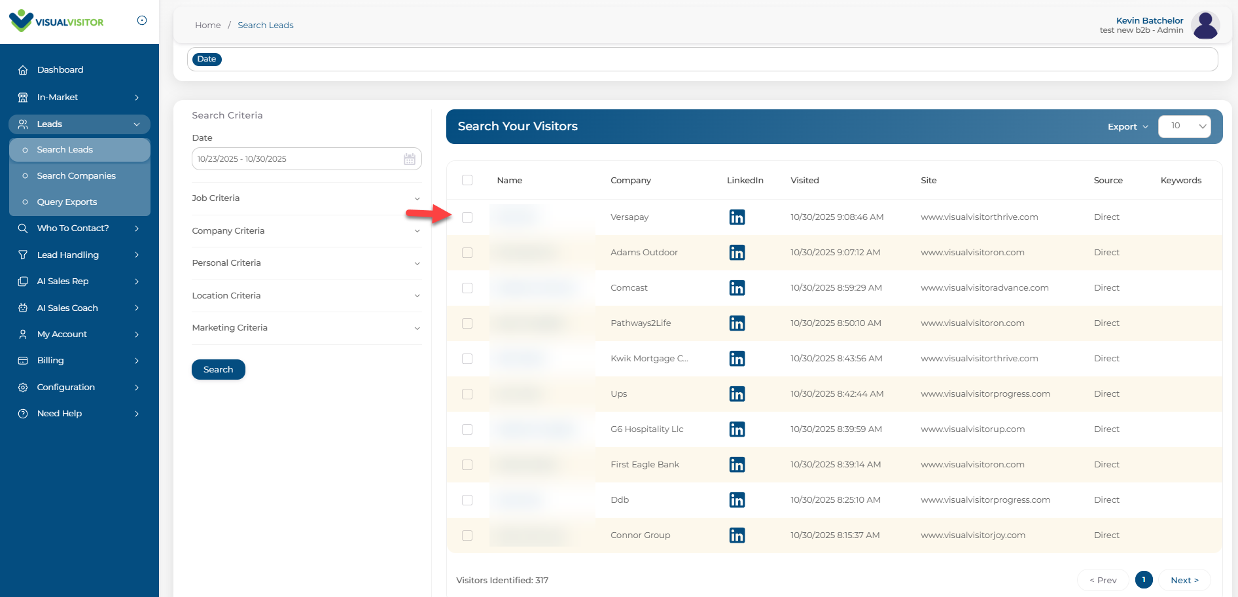Open Search Companies in sidebar
The image size is (1238, 597).
click(x=76, y=176)
